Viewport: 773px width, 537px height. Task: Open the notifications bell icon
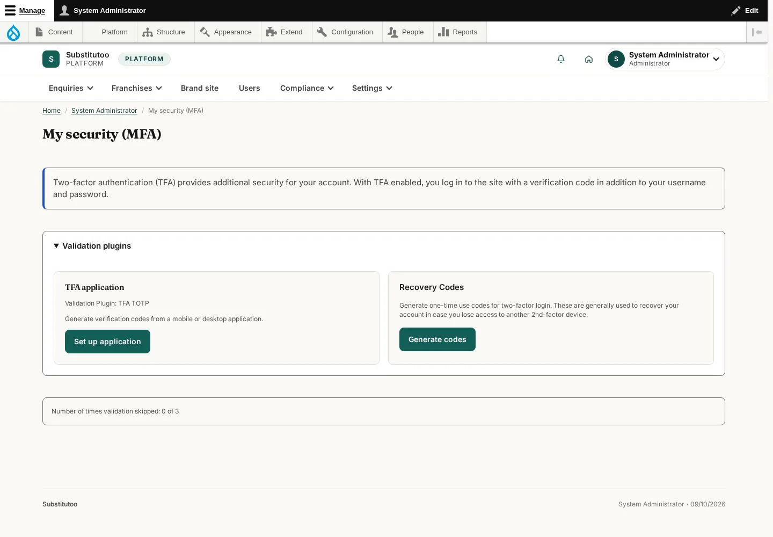tap(561, 59)
